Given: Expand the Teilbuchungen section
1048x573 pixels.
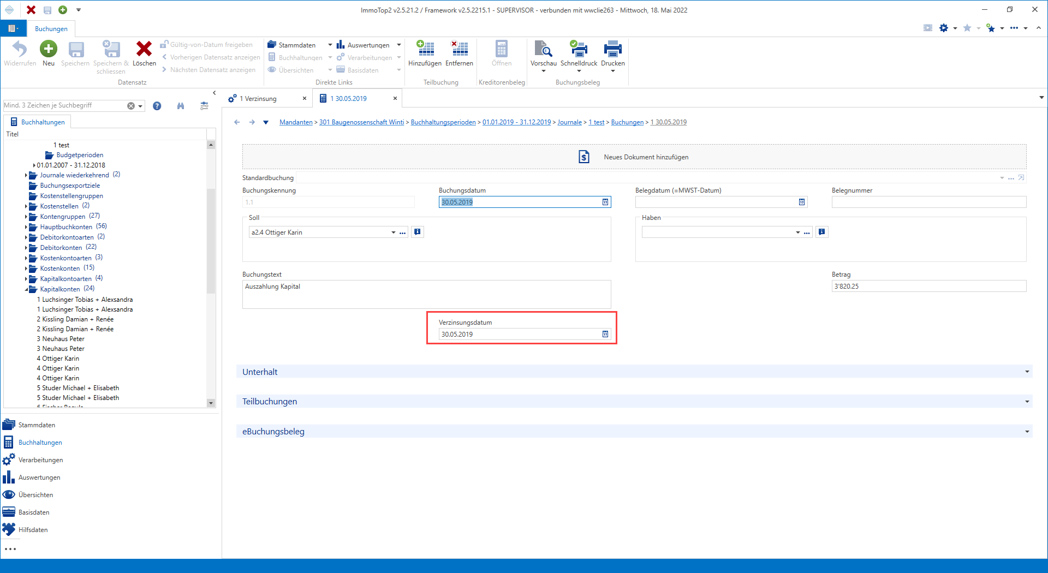Looking at the screenshot, I should (x=1027, y=402).
